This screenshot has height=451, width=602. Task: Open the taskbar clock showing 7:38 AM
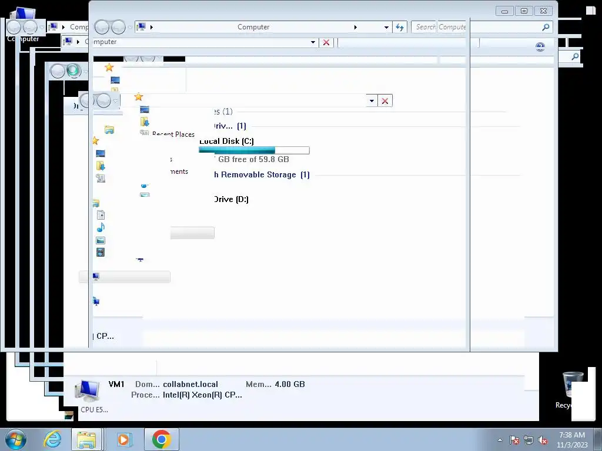[572, 440]
